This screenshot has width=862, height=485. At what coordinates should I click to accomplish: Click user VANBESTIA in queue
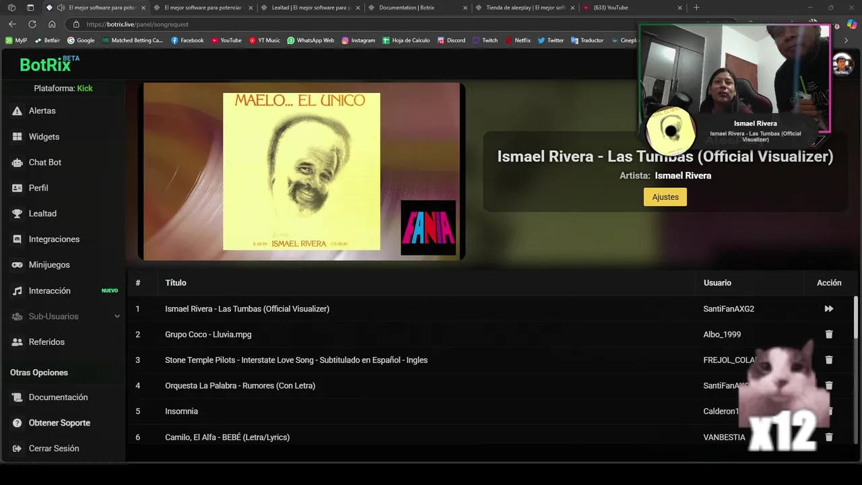(724, 437)
